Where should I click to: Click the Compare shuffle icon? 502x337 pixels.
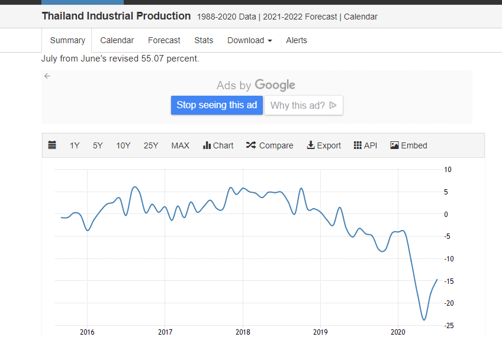[251, 145]
